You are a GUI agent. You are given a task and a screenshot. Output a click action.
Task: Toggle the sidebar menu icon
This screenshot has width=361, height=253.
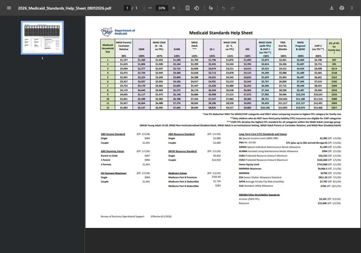(9, 8)
